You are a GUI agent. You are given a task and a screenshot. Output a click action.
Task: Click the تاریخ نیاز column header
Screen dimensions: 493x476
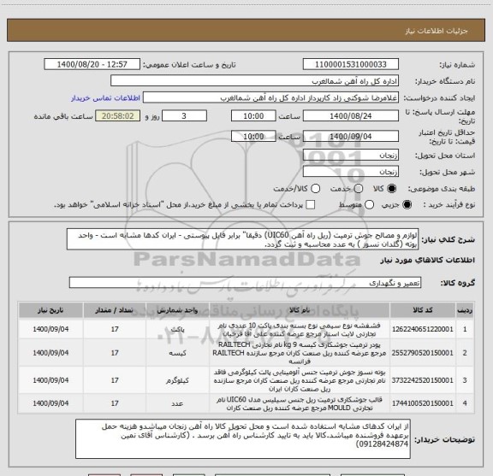(50, 310)
